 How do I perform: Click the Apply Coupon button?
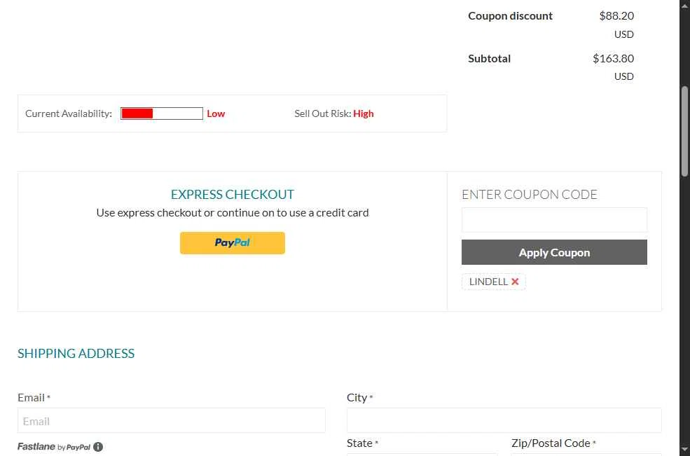point(554,252)
